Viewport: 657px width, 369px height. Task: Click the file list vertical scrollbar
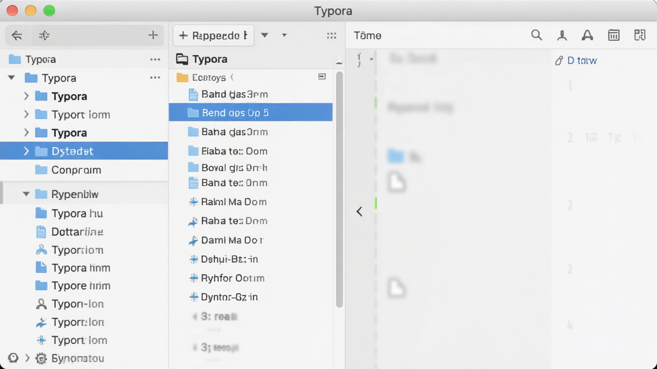pos(339,189)
